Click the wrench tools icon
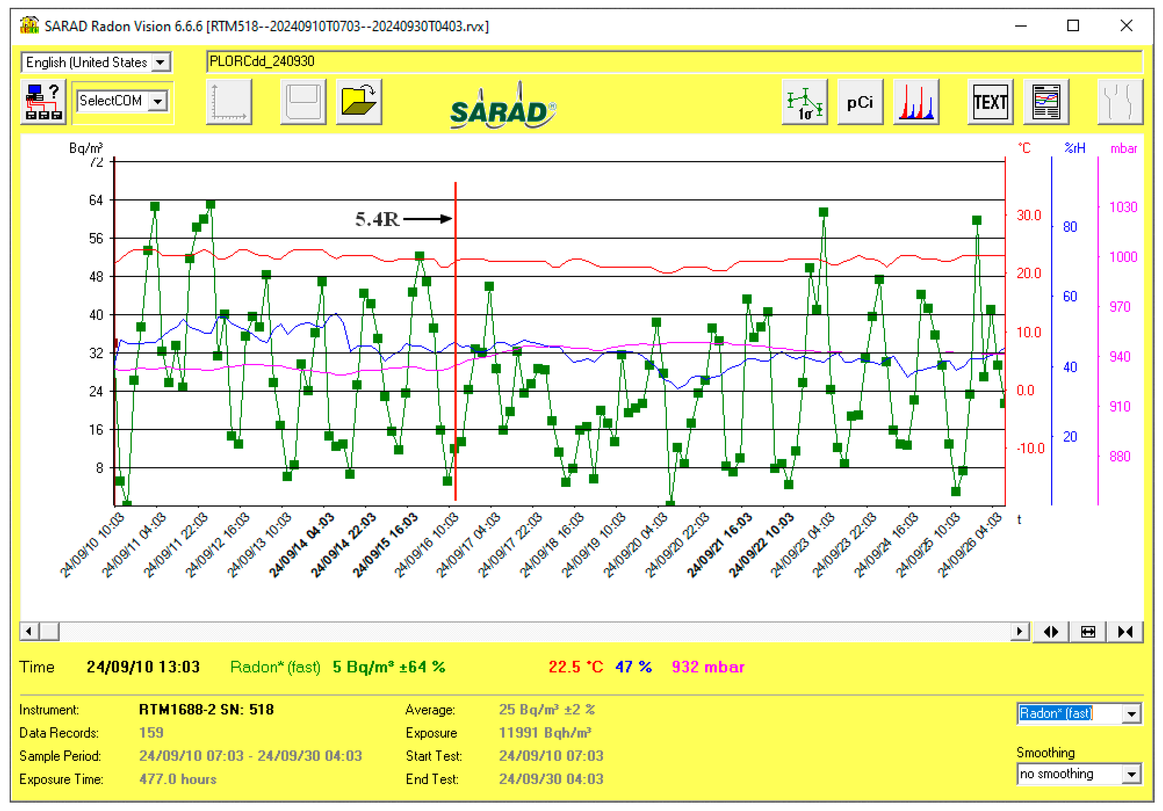Viewport: 1163px width, 811px height. (x=1120, y=102)
